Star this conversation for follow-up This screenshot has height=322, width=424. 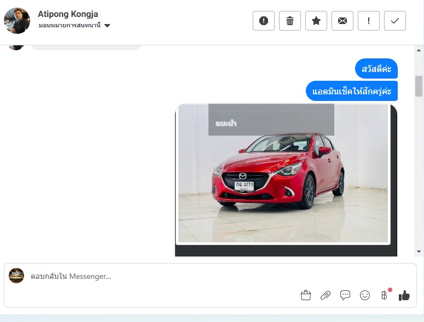tap(316, 21)
